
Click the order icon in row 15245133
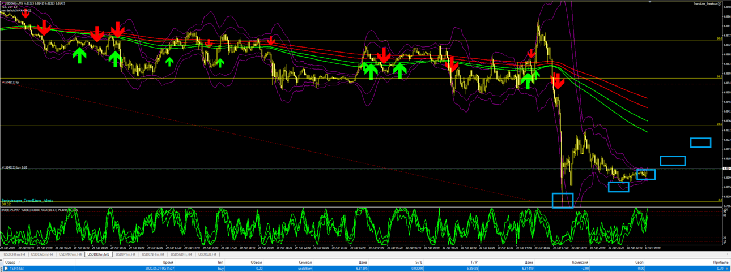coord(6,269)
